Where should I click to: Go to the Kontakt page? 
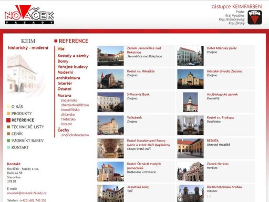pos(20,147)
